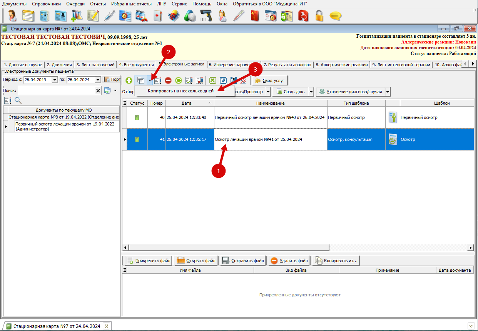Switch to '3. Лист назначений' tab
The image size is (478, 331).
point(95,65)
